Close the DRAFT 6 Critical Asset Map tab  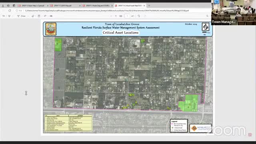pyautogui.click(x=144, y=6)
